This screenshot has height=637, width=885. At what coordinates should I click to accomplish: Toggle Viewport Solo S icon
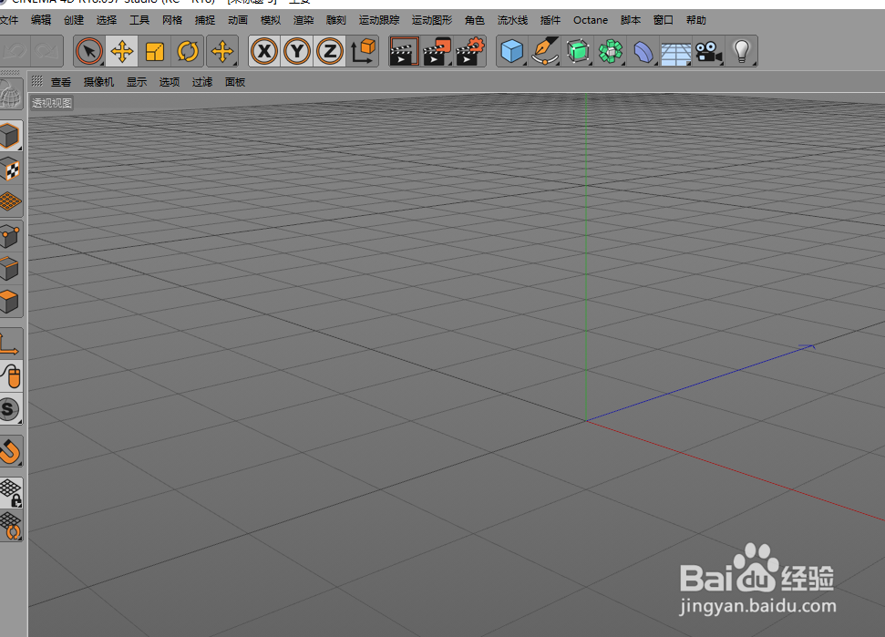point(11,409)
